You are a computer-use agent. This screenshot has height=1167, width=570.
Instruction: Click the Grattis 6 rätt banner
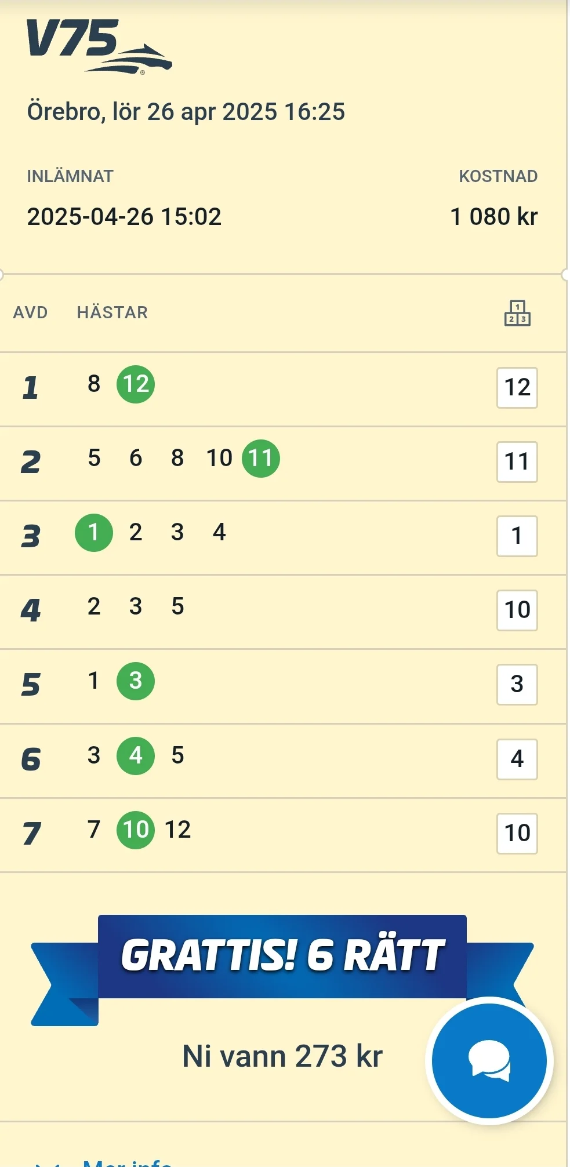(x=282, y=956)
